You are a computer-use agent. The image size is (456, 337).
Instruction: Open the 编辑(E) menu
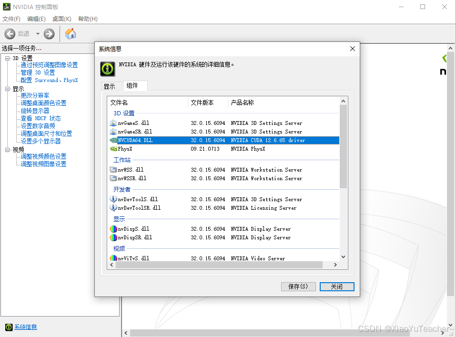pyautogui.click(x=36, y=19)
